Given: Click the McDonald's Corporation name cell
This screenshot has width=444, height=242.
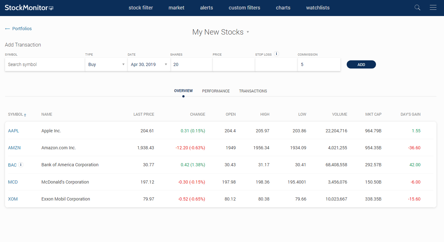Looking at the screenshot, I should [x=65, y=182].
